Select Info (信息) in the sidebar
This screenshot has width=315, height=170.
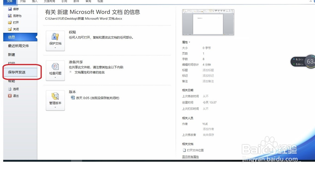[20, 37]
